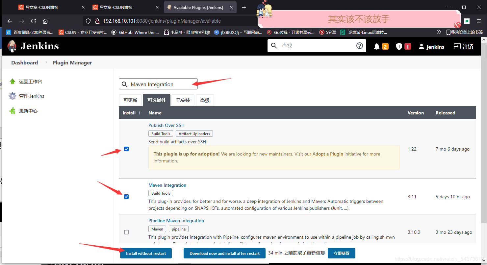Click the browser home icon

tap(45, 21)
